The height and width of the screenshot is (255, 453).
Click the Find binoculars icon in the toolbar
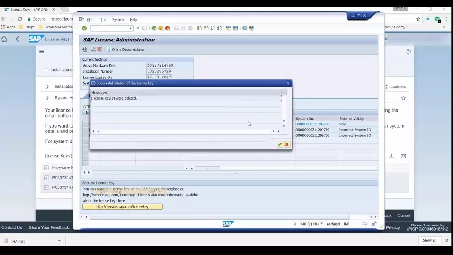(184, 28)
